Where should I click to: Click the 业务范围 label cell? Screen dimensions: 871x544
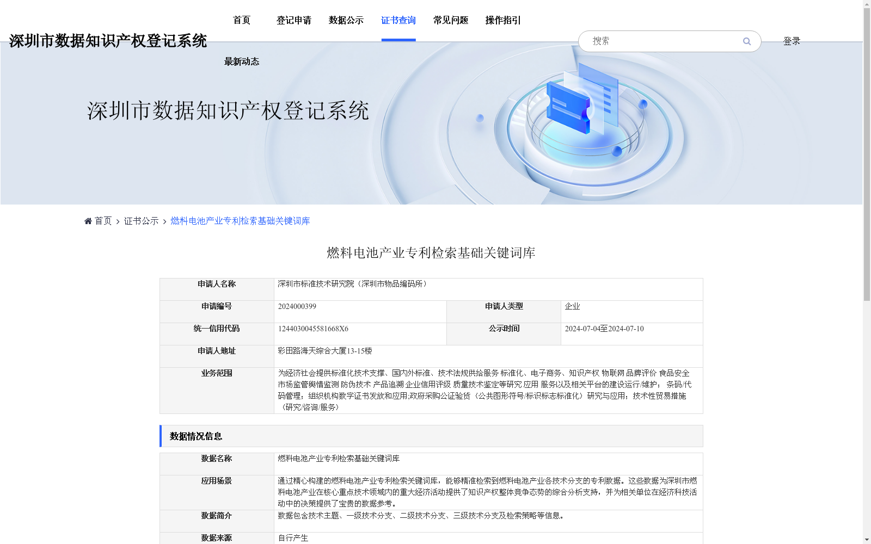(x=217, y=391)
